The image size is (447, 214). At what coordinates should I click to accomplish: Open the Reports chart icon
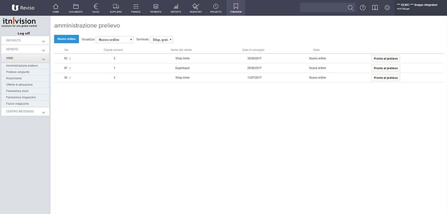pos(176,7)
